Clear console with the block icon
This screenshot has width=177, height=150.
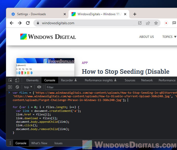tap(17, 87)
